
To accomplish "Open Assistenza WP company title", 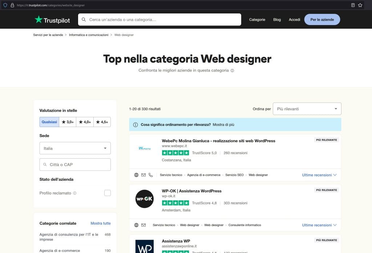I will [176, 241].
